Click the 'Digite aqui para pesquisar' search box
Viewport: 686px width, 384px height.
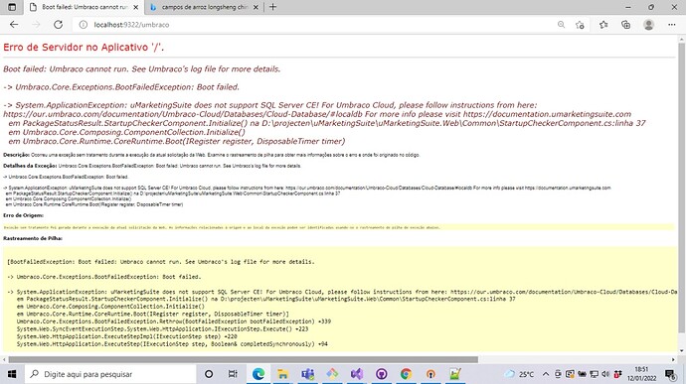pyautogui.click(x=110, y=374)
